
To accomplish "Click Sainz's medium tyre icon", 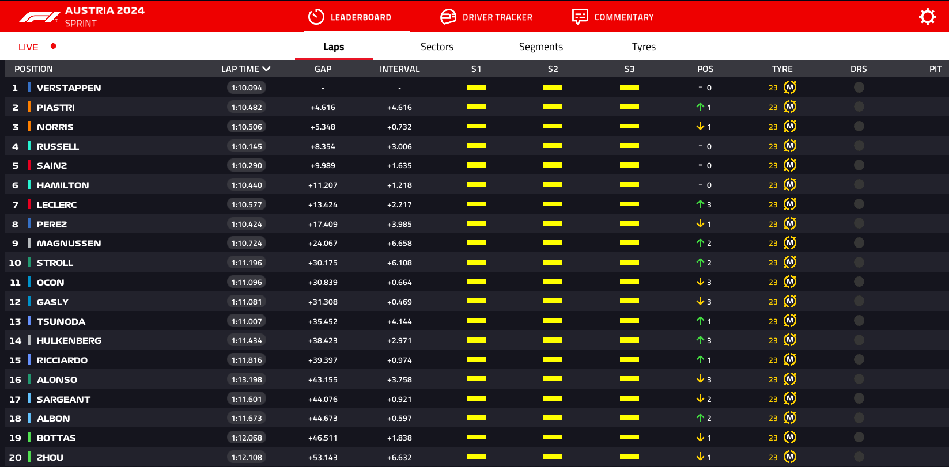I will click(790, 165).
